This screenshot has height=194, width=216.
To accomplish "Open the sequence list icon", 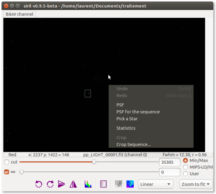I will click(x=103, y=184).
